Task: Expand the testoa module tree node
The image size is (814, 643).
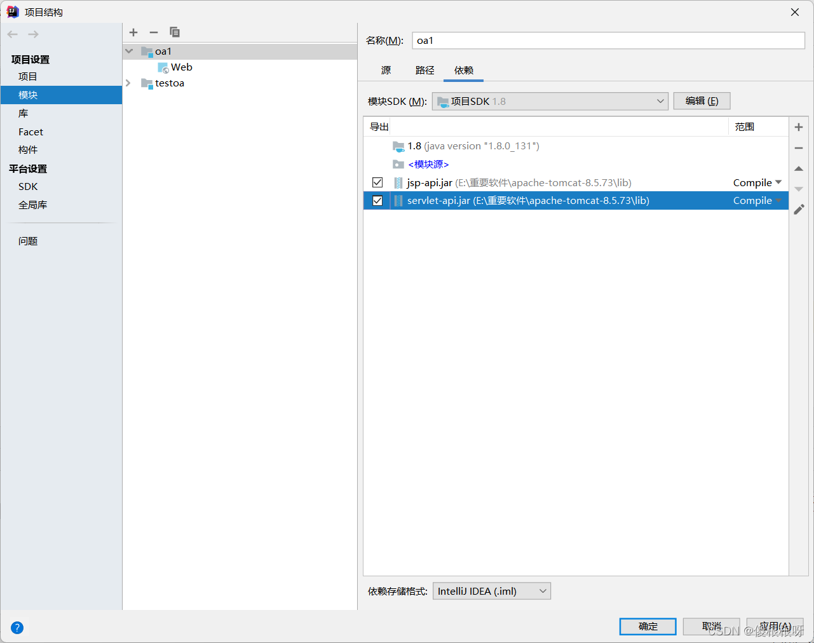Action: (128, 83)
